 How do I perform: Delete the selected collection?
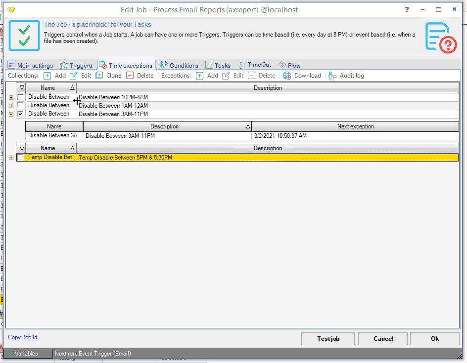130,76
